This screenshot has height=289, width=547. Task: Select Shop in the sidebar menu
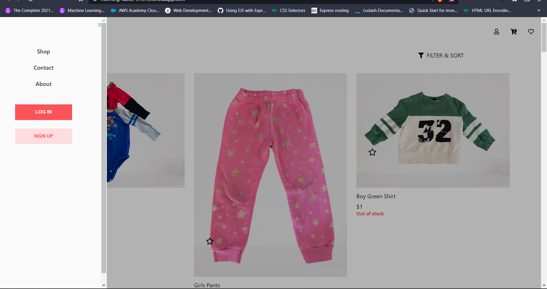43,51
